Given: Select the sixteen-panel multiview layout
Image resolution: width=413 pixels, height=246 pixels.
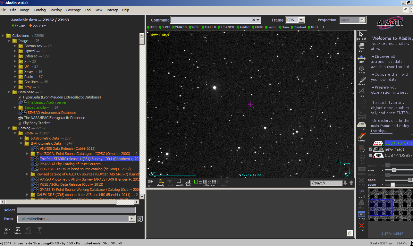Looking at the screenshot, I should (x=219, y=182).
